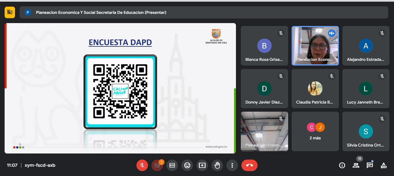The height and width of the screenshot is (176, 394).
Task: Click muted mic icon on Silvia Cristina tile
Action: 382,119
